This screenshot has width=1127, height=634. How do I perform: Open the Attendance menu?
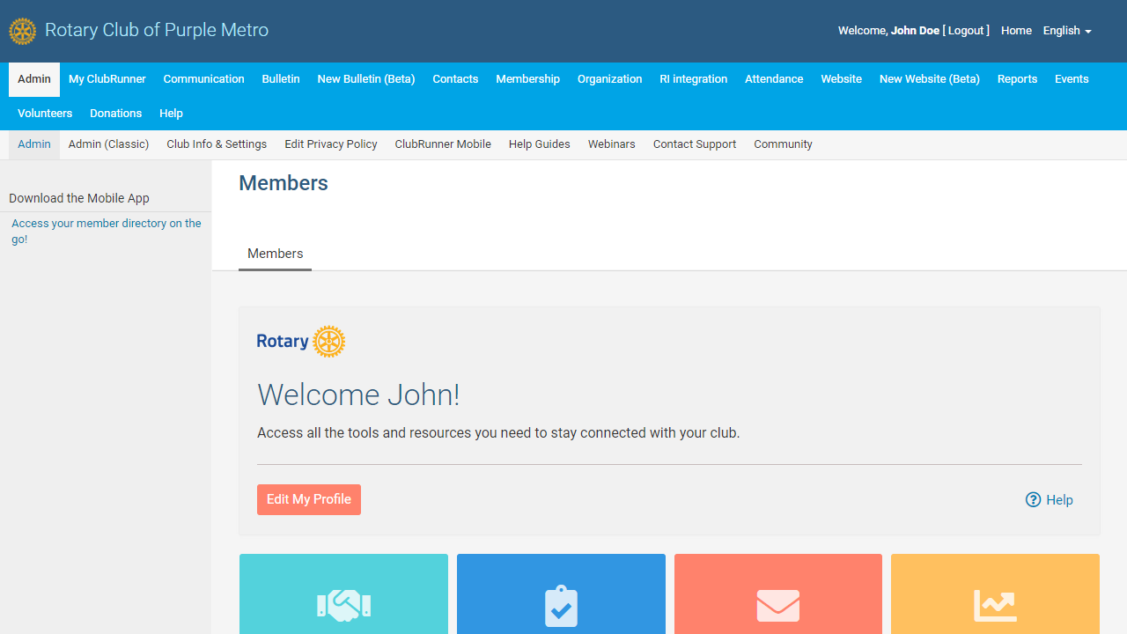[774, 79]
